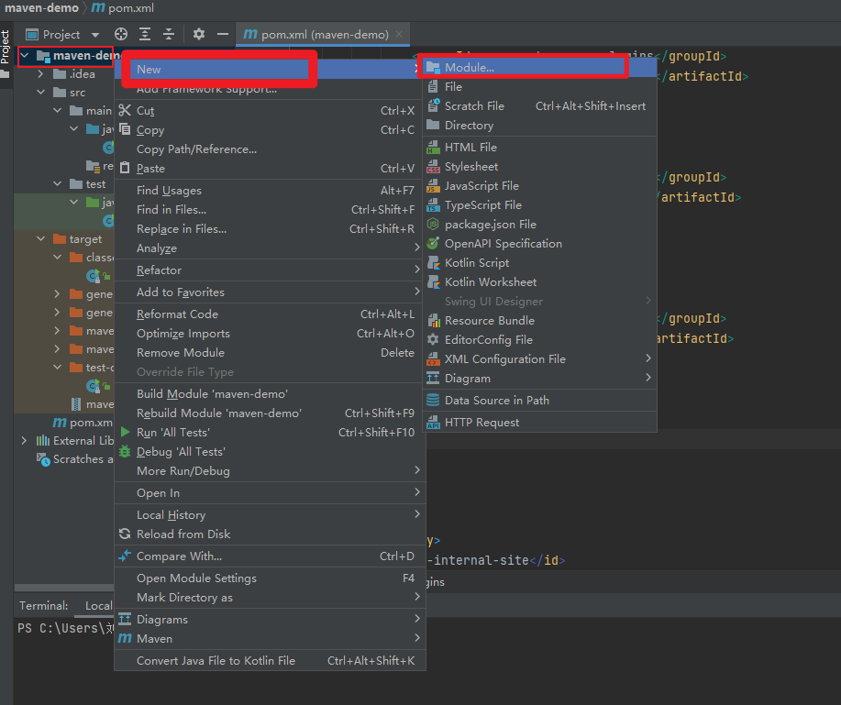This screenshot has height=705, width=841.
Task: Open the Refactor submenu
Action: 271,270
